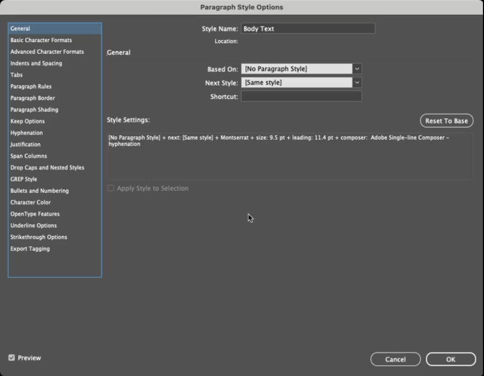The image size is (484, 376).
Task: Click the Style Name field
Action: pyautogui.click(x=308, y=29)
